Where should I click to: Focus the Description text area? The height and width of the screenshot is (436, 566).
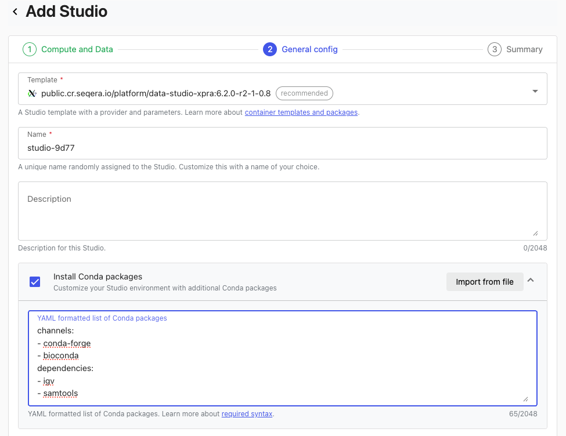(x=282, y=212)
